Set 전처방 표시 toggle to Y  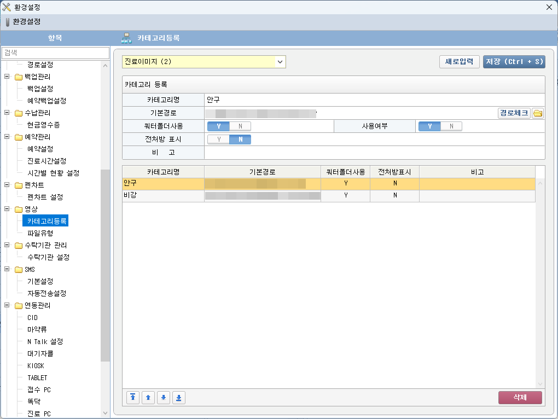(x=219, y=139)
